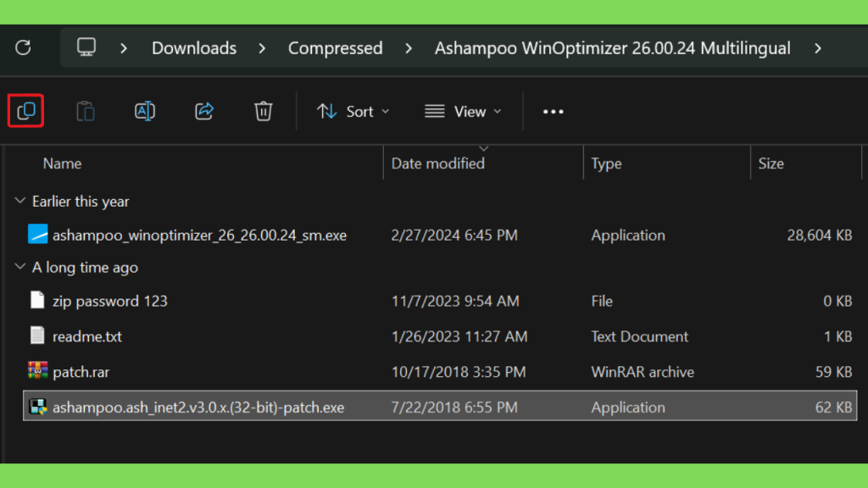Click the Delete trash icon
The image size is (868, 488).
click(x=264, y=111)
